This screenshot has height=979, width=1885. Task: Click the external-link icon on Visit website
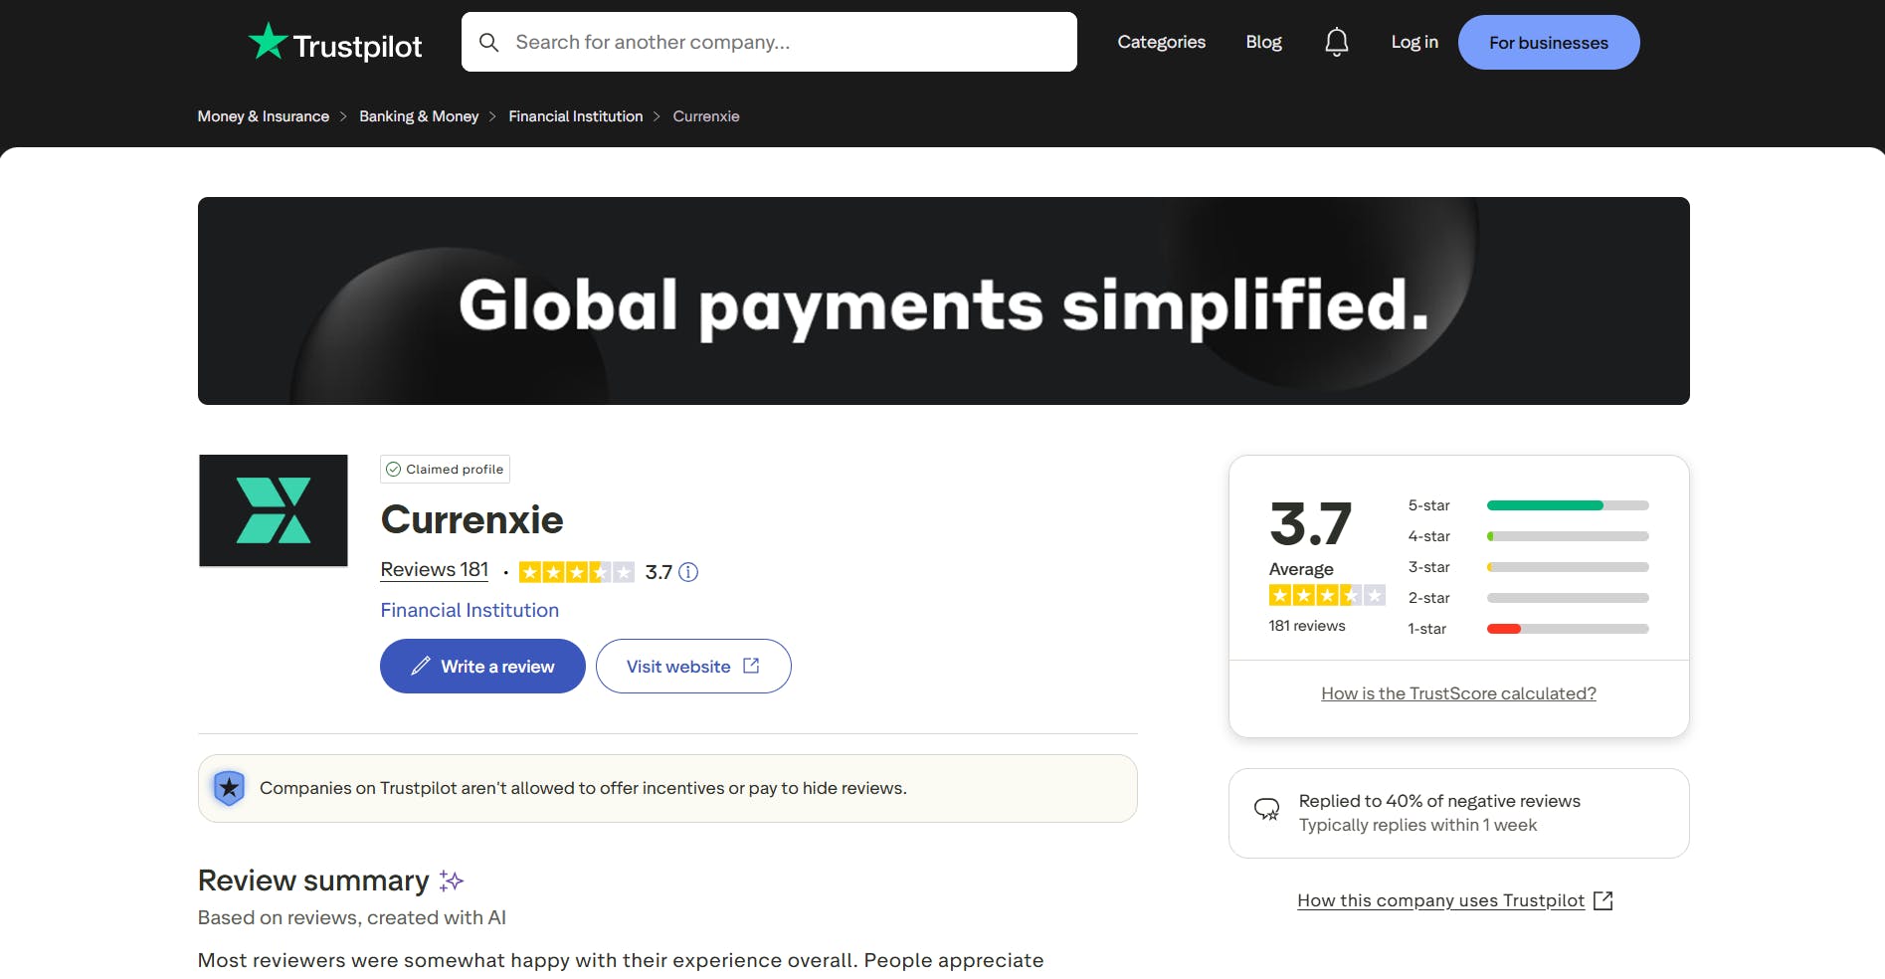coord(749,666)
